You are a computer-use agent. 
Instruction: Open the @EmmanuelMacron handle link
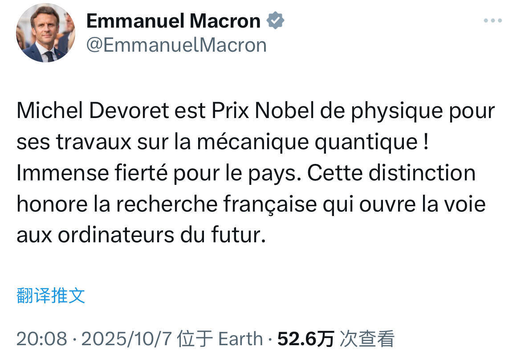176,45
